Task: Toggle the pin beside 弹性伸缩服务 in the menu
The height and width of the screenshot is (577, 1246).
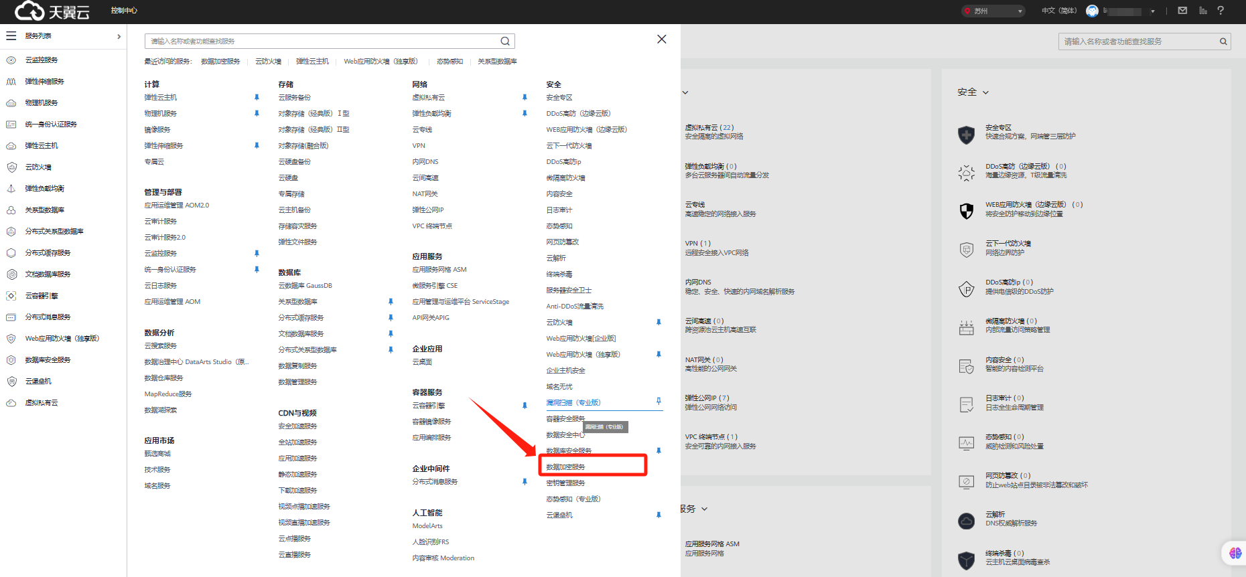Action: [x=257, y=146]
